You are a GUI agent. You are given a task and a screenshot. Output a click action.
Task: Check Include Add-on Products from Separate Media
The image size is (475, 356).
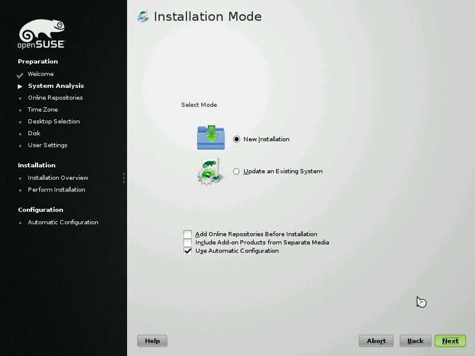tap(188, 243)
